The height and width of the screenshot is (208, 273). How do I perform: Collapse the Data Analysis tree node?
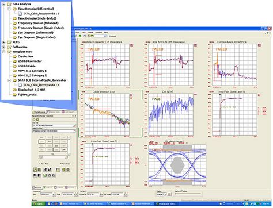pyautogui.click(x=3, y=4)
